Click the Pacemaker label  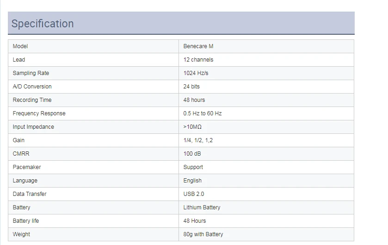[27, 167]
